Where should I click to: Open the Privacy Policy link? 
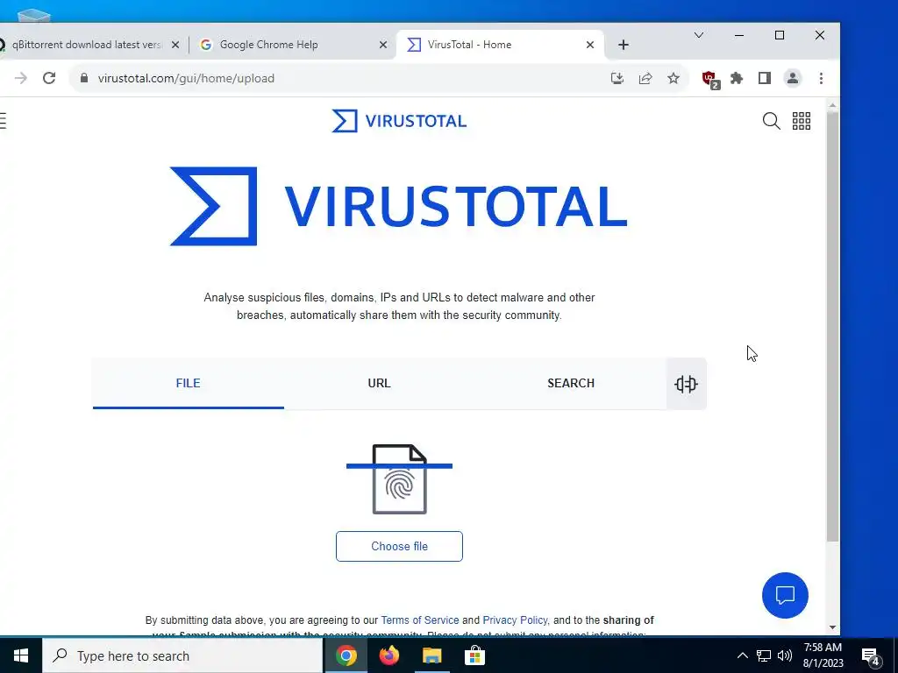[515, 620]
